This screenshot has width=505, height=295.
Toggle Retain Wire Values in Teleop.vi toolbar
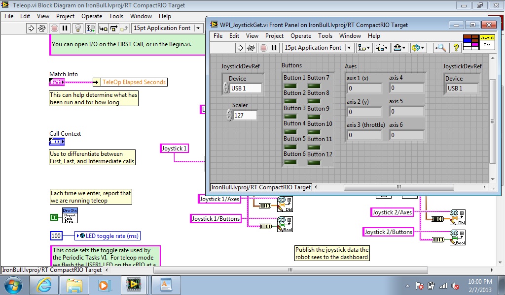pyautogui.click(x=91, y=28)
